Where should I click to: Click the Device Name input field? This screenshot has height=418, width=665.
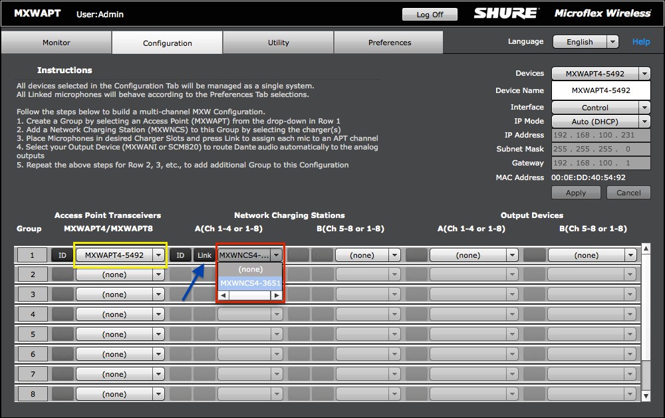(601, 90)
